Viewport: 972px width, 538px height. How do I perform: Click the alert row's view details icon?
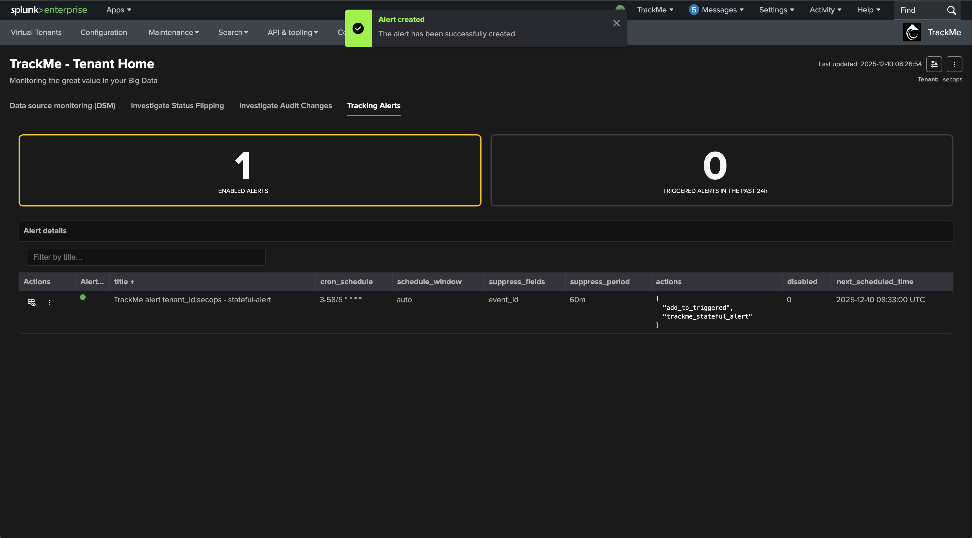click(x=31, y=303)
